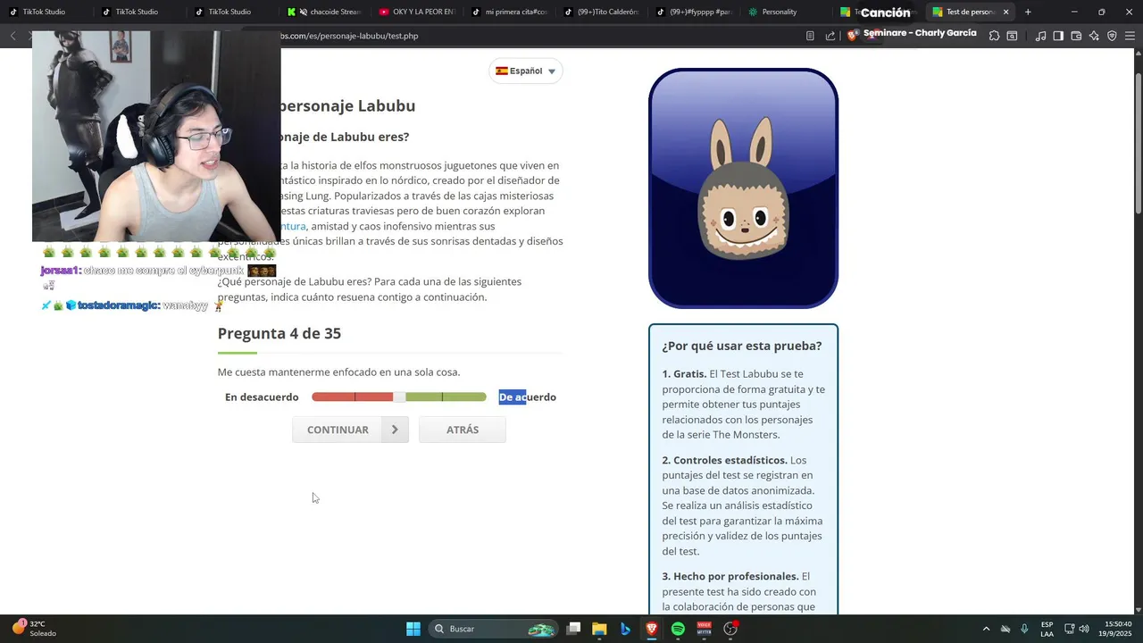Open Leo AI sparkle icon in toolbar
Viewport: 1143px width, 643px height.
click(1094, 36)
